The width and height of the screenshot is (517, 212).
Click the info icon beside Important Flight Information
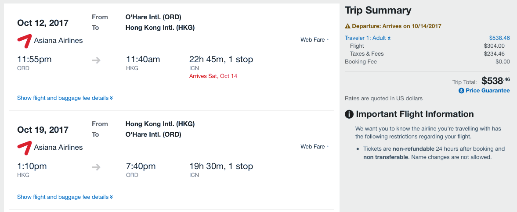tap(349, 115)
